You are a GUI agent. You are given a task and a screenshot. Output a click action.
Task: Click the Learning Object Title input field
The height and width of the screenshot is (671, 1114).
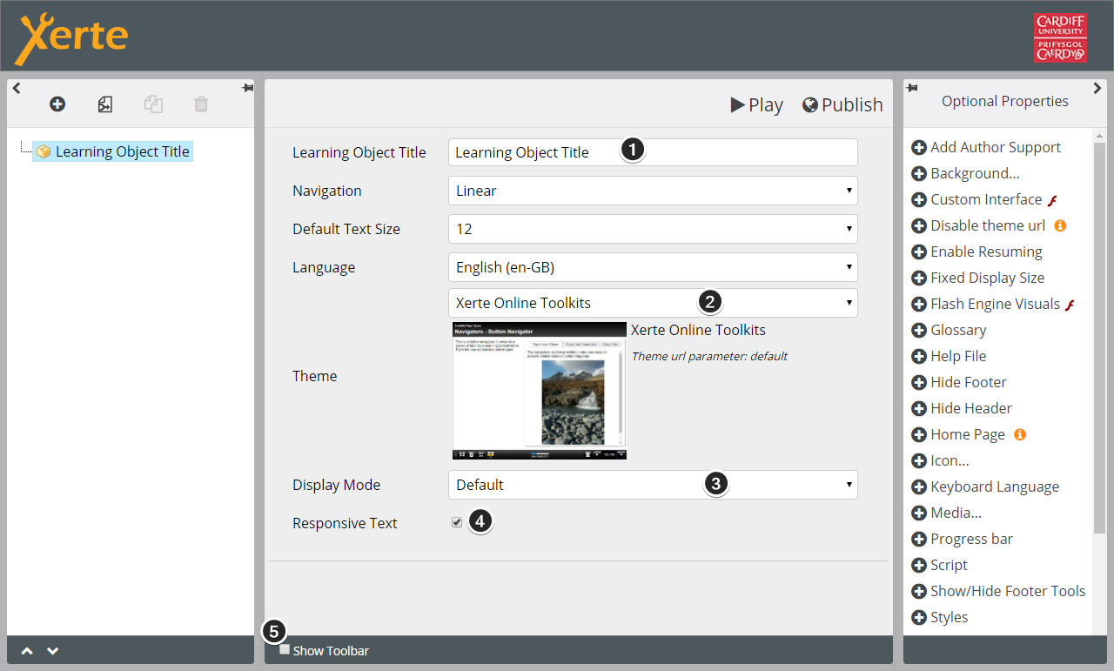[653, 152]
